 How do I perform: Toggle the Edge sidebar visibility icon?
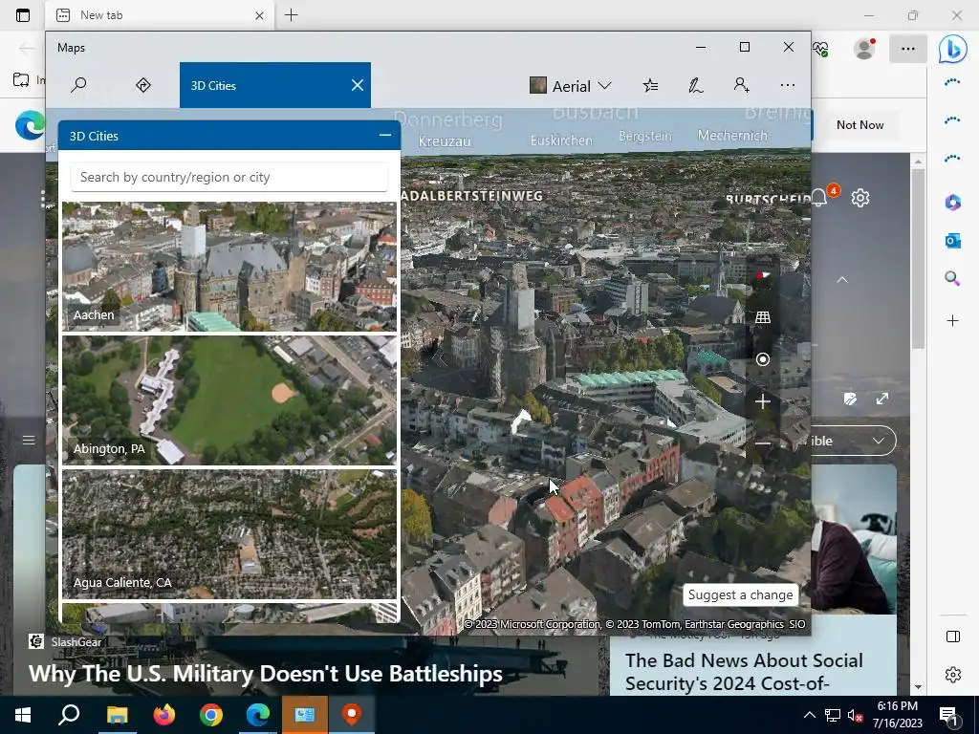(953, 637)
